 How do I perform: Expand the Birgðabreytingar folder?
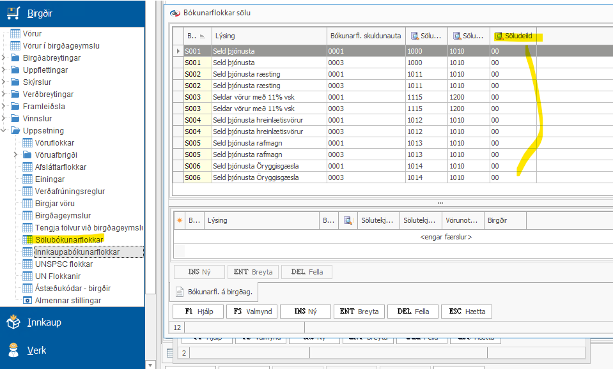tap(4, 58)
